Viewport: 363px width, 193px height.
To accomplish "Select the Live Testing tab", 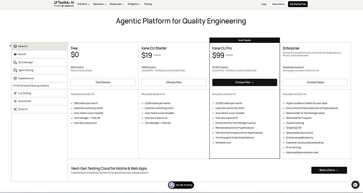I will (40, 93).
